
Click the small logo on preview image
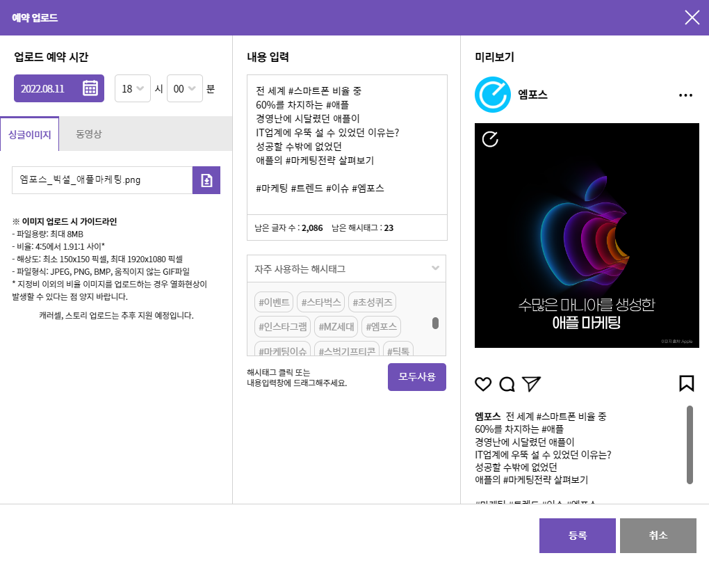pyautogui.click(x=490, y=139)
